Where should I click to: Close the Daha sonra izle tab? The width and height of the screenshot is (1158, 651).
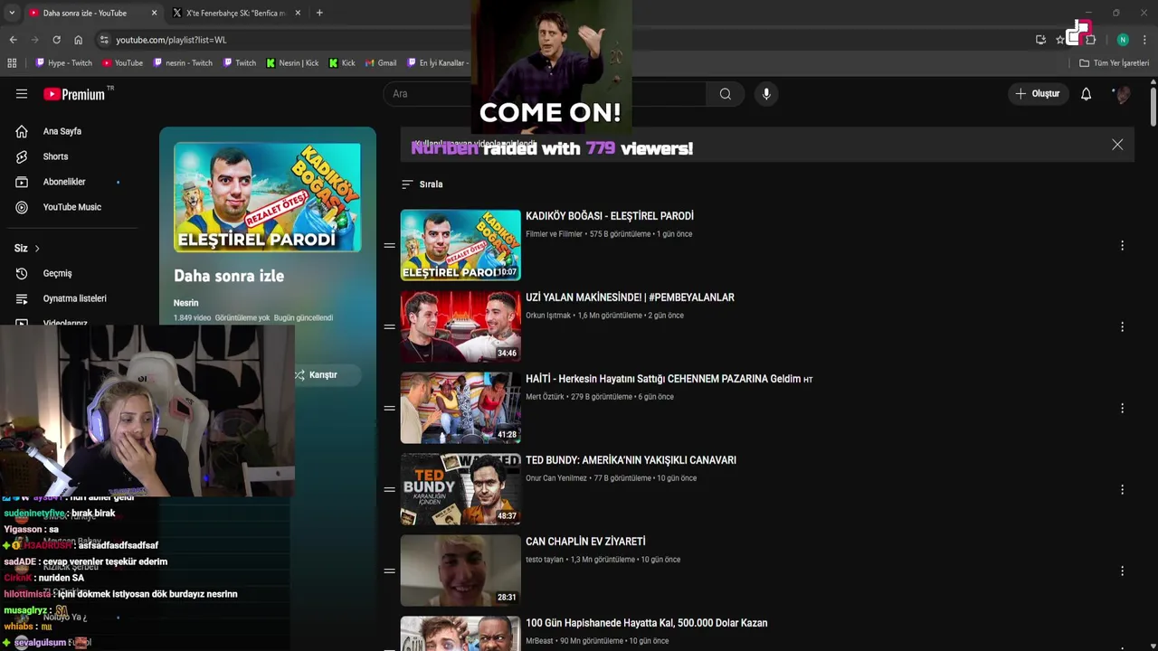154,13
